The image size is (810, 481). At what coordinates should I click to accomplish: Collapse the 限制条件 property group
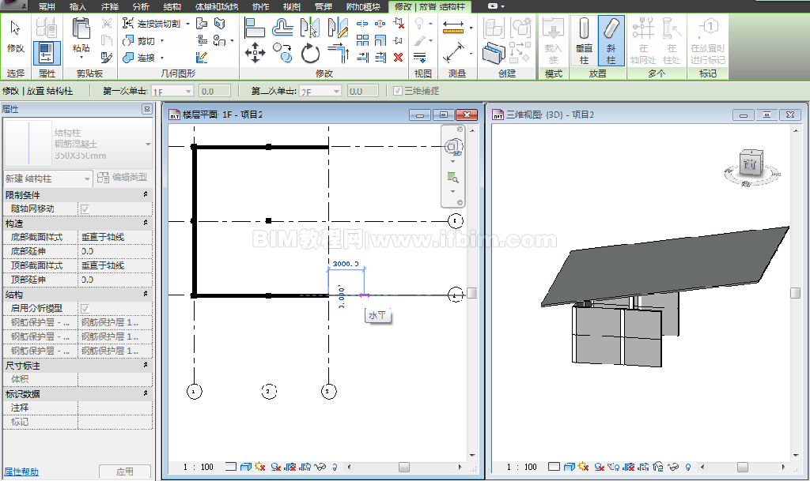[145, 194]
